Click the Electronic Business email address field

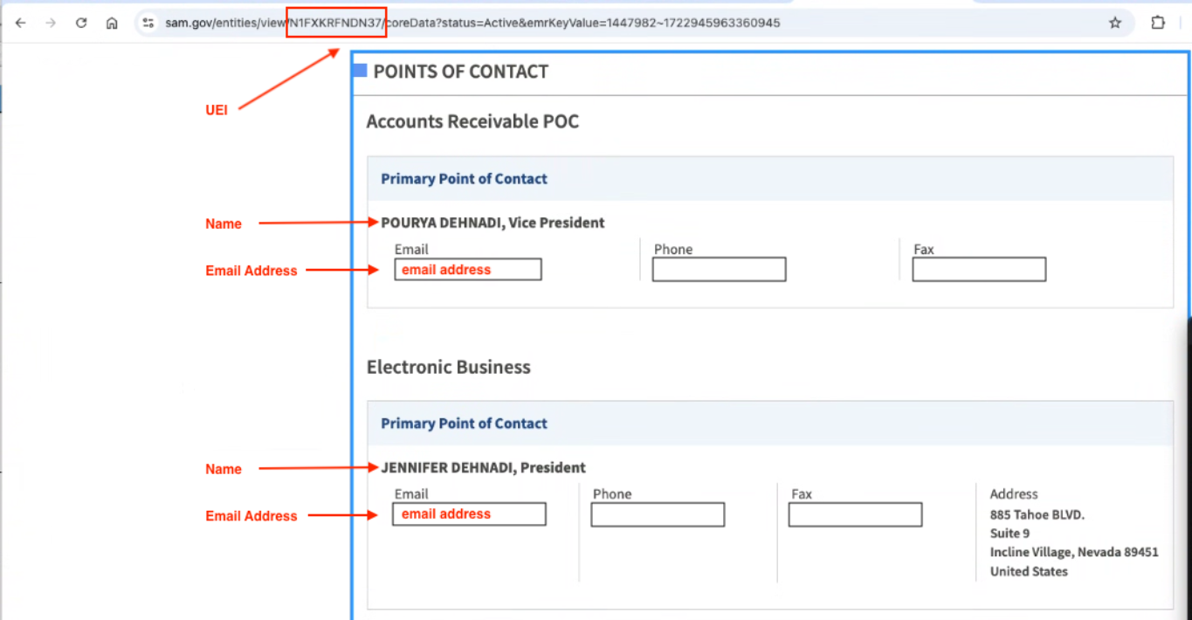point(469,513)
